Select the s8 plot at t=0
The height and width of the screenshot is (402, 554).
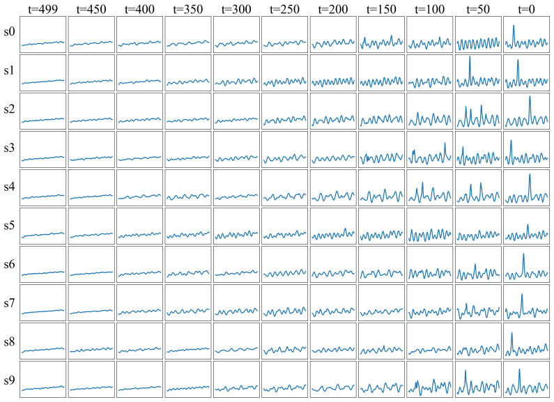(x=526, y=341)
